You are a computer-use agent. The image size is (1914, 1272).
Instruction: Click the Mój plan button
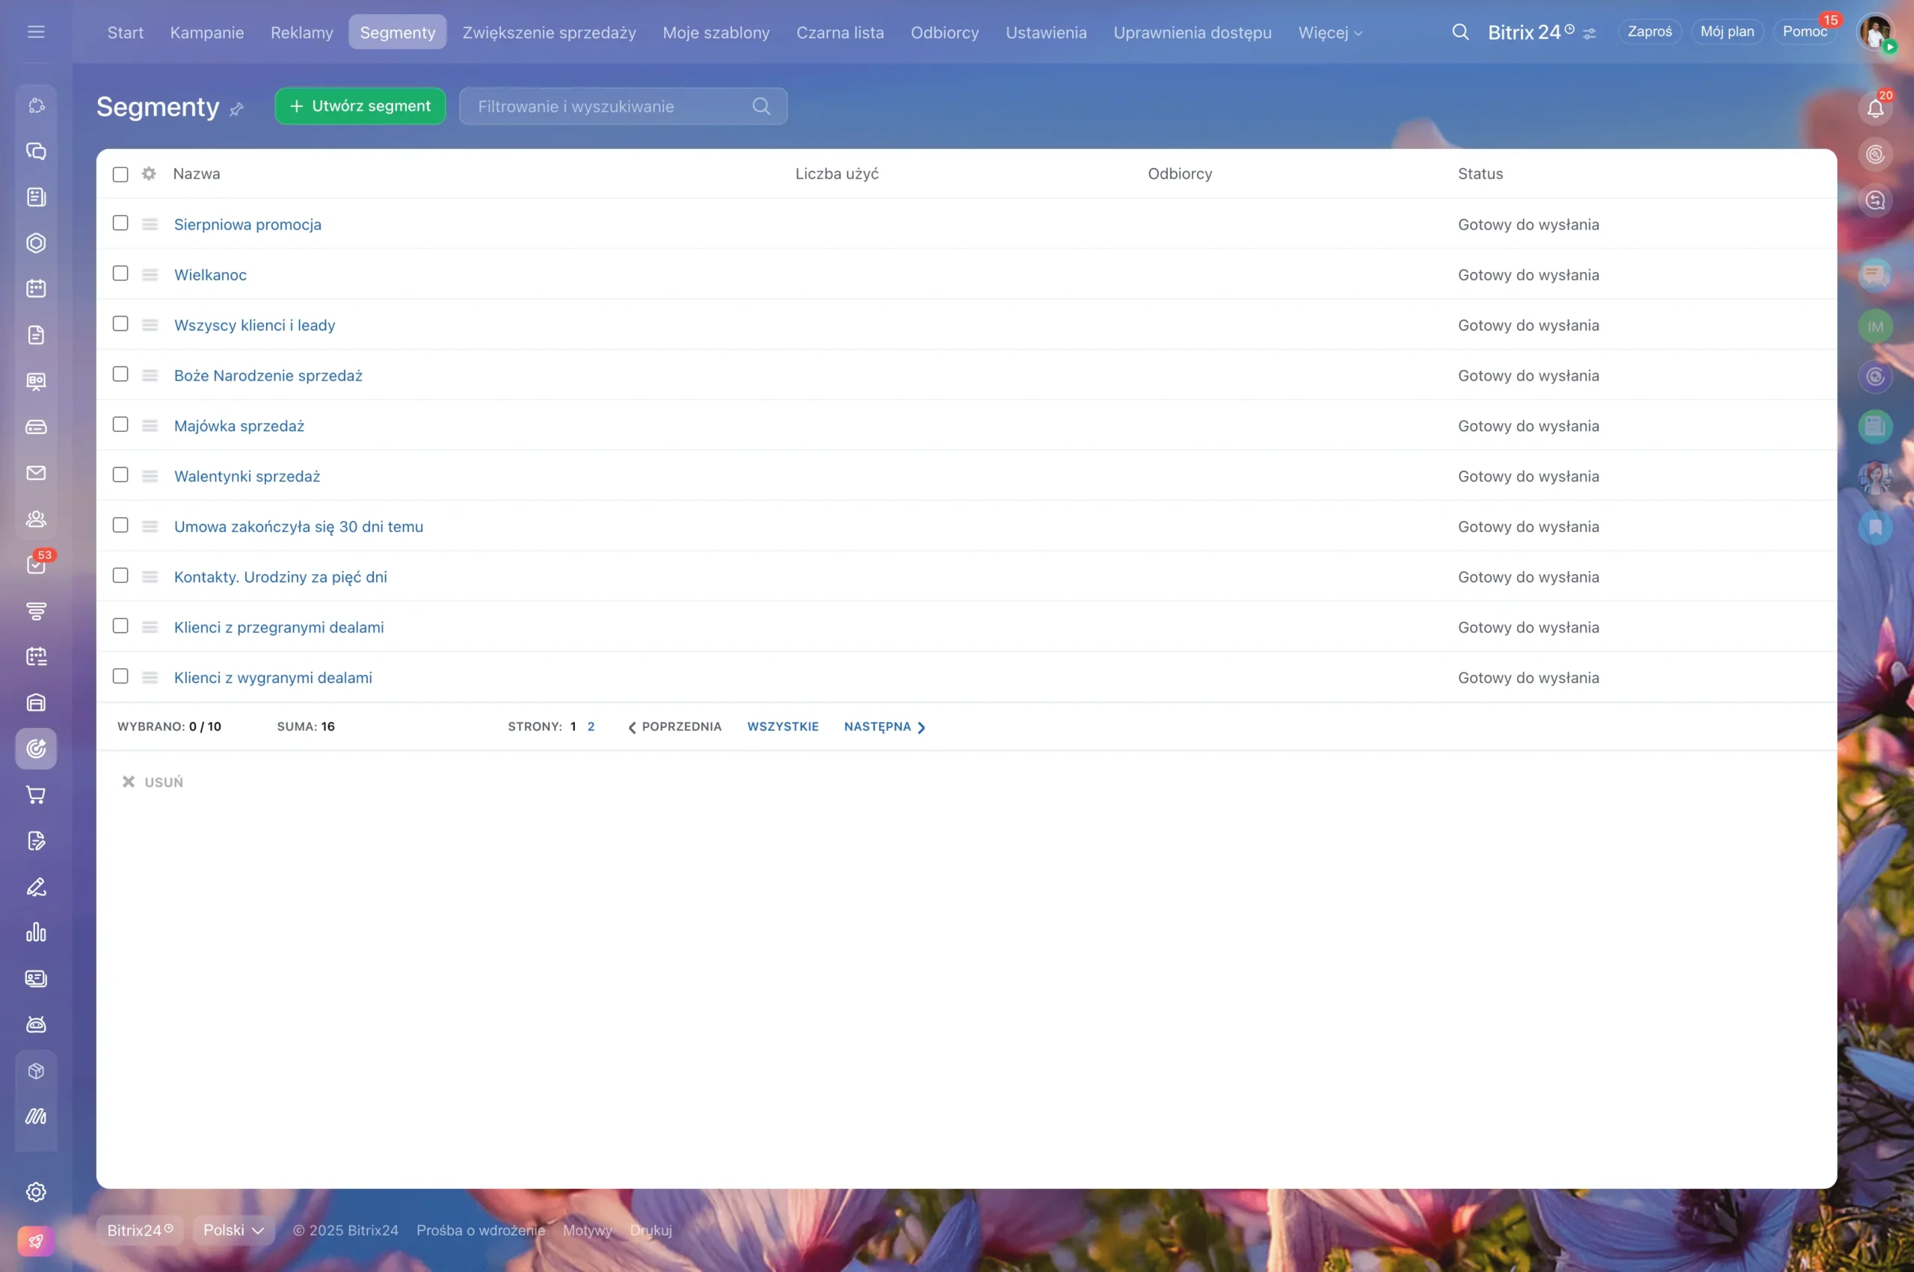(1726, 31)
